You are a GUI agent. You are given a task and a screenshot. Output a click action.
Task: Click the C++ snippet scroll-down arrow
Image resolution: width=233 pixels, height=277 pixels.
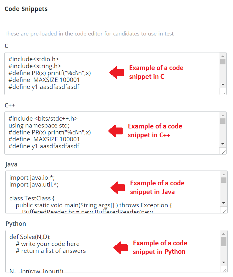(x=223, y=144)
